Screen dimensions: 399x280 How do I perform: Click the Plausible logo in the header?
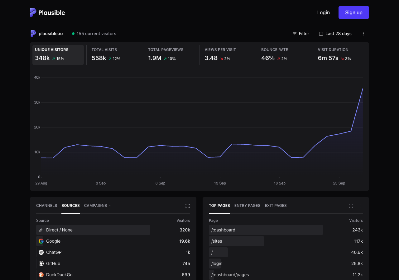coord(47,12)
